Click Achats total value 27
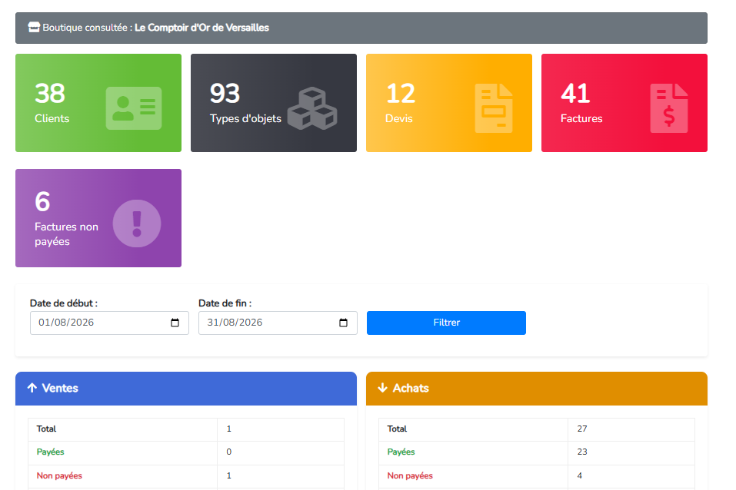The image size is (736, 490). point(582,429)
